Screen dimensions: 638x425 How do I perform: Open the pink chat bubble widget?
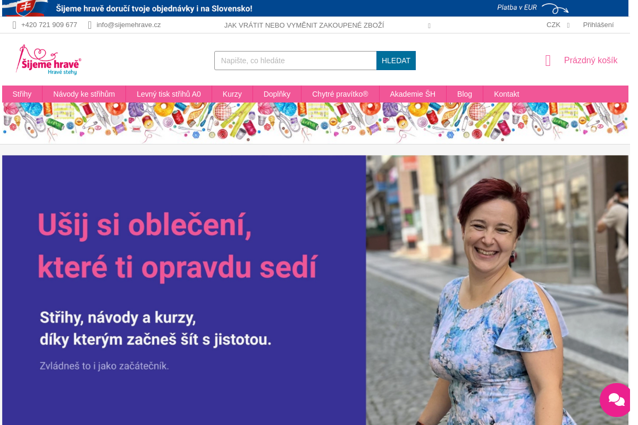click(615, 399)
